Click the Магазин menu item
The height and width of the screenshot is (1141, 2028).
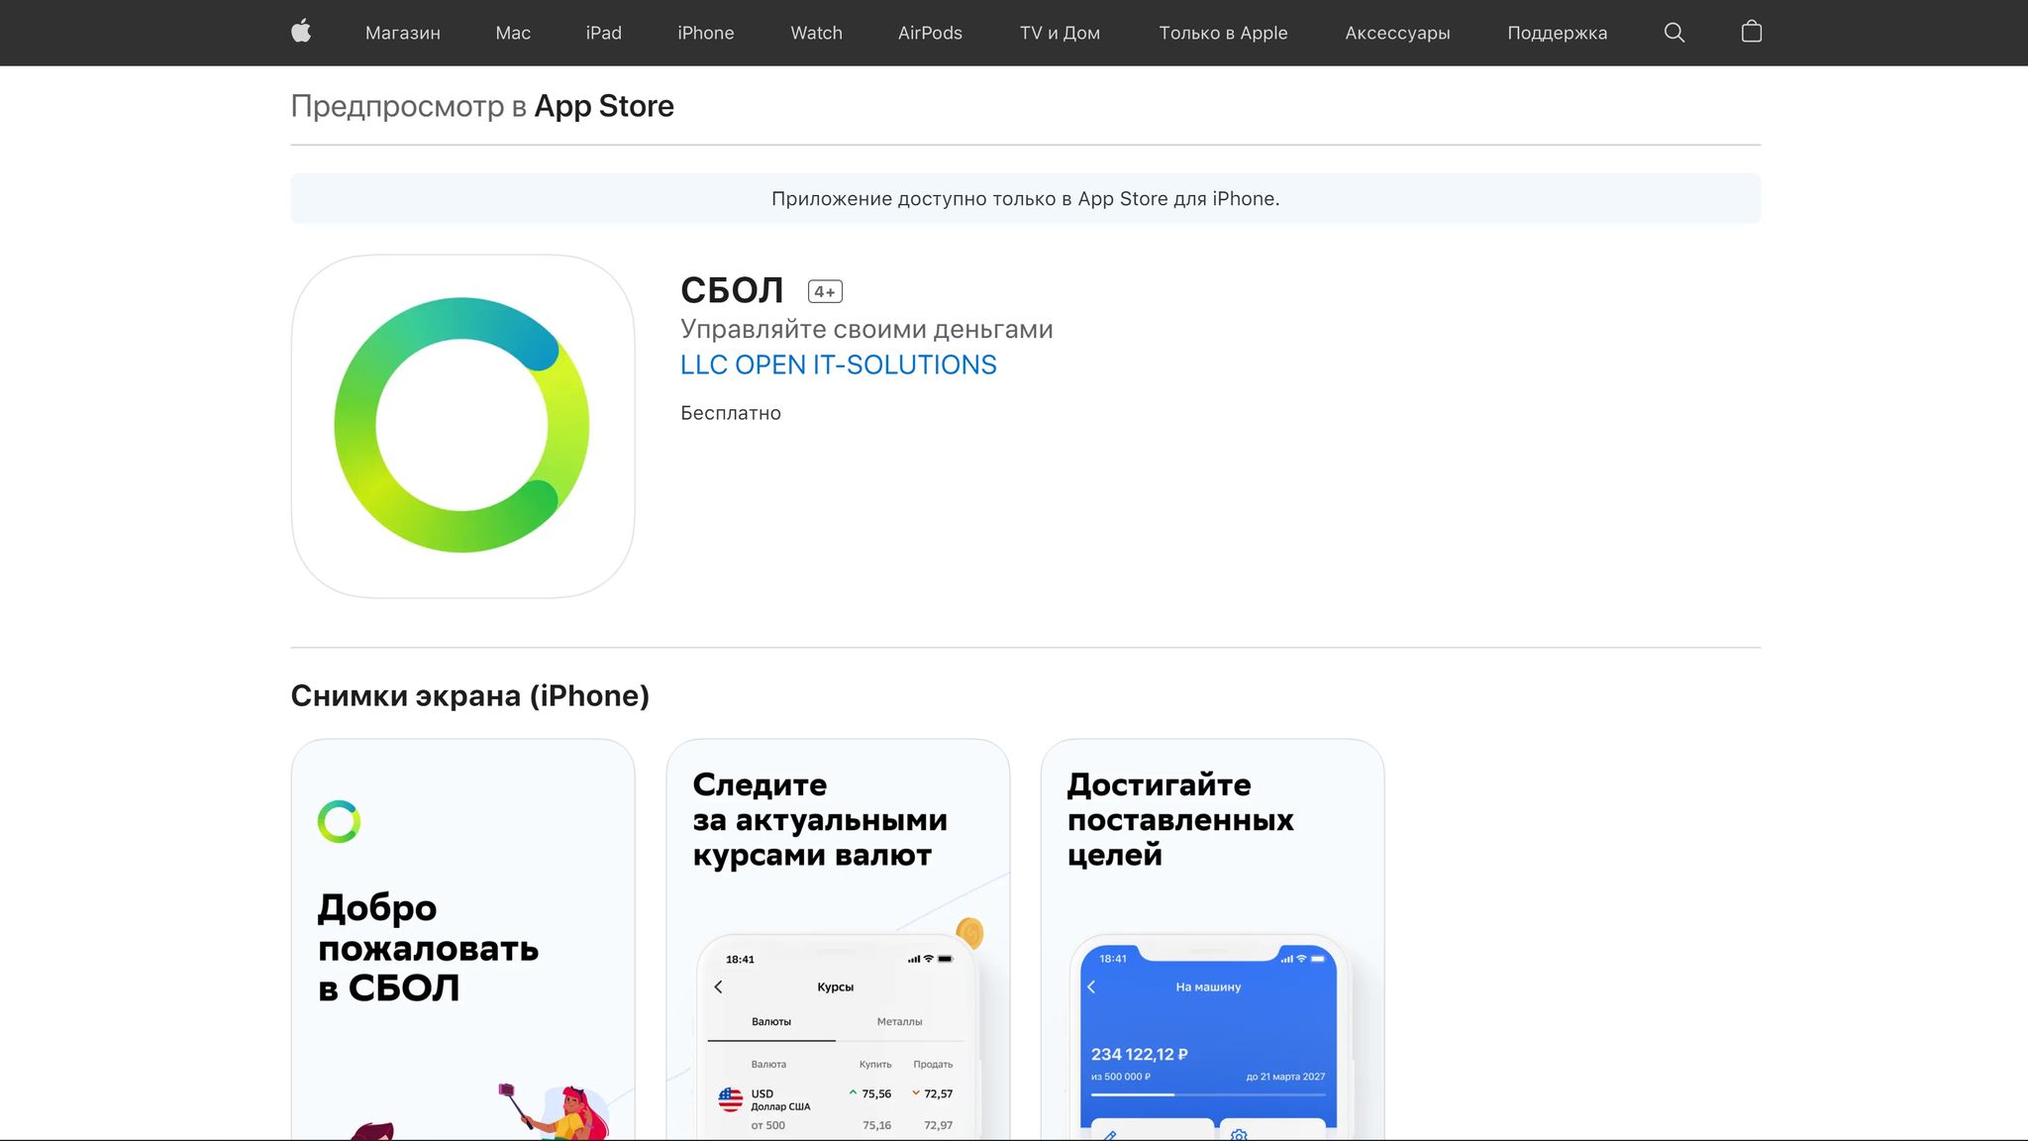pyautogui.click(x=403, y=32)
